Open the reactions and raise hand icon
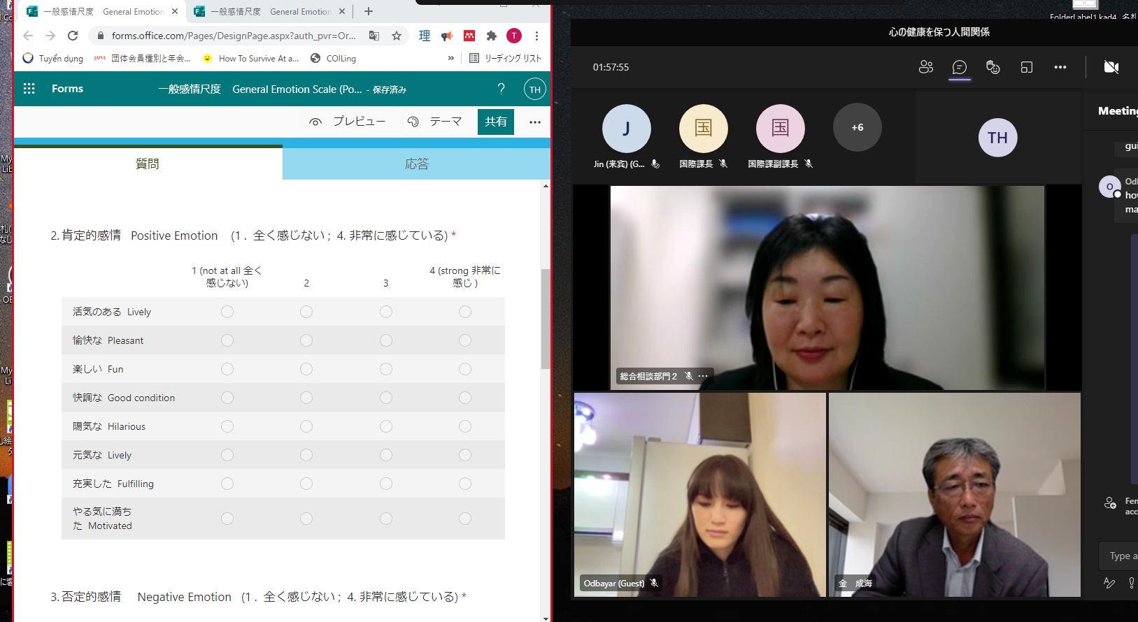Viewport: 1138px width, 622px height. (993, 67)
